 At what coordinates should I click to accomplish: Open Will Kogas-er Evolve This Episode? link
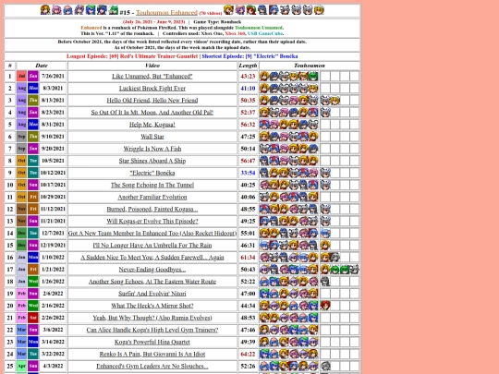(152, 222)
